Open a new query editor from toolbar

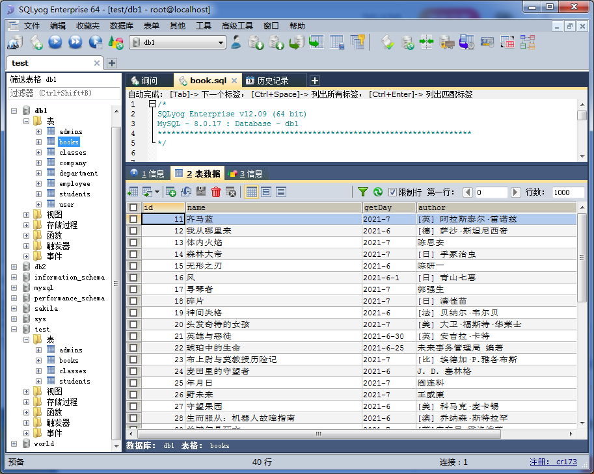point(36,42)
